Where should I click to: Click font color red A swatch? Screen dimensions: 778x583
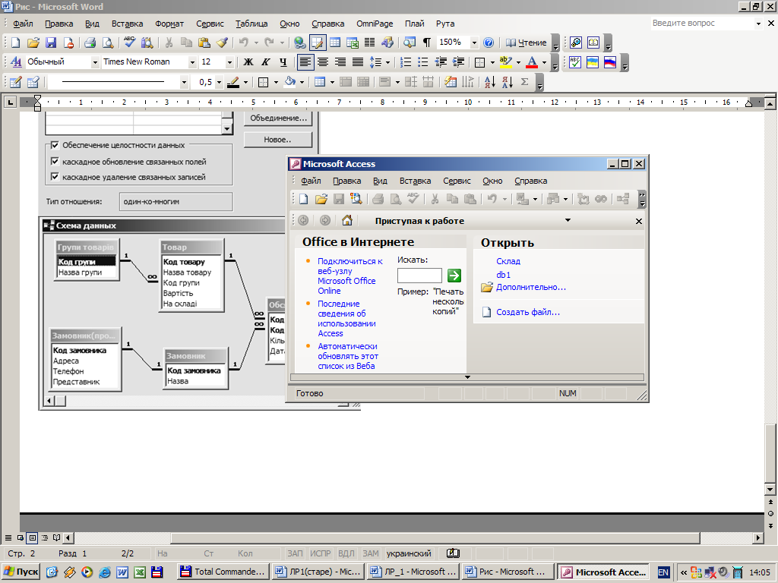tap(532, 62)
